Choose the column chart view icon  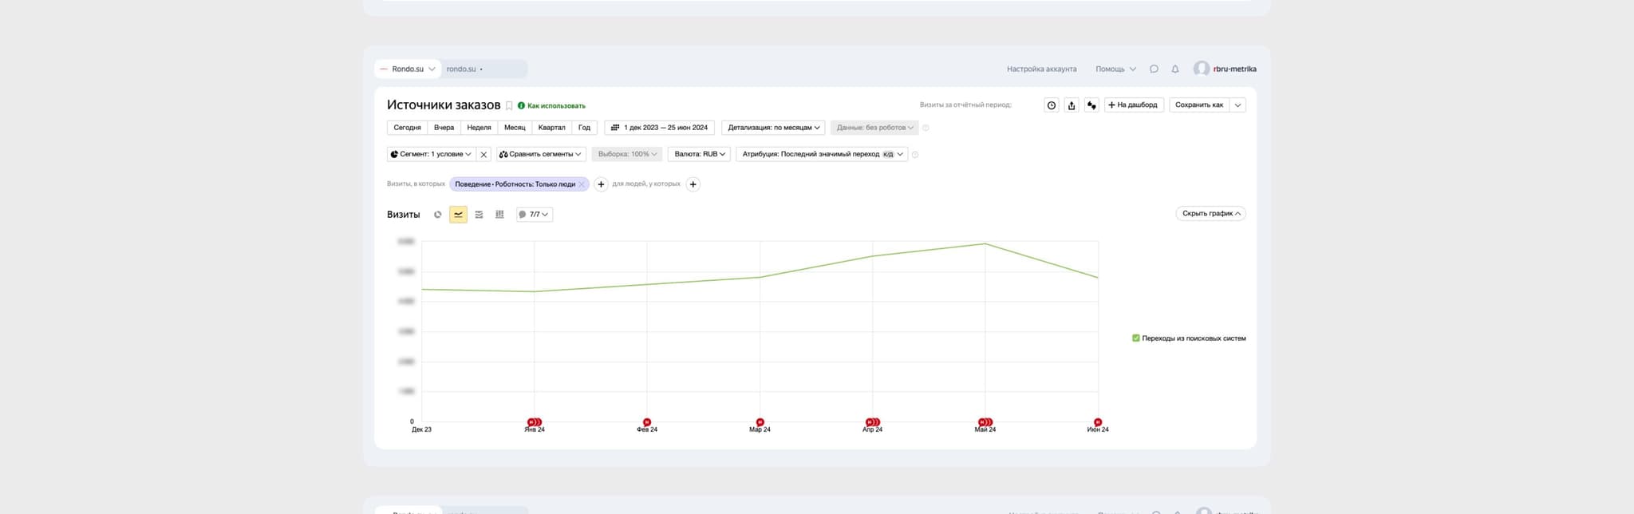[499, 215]
